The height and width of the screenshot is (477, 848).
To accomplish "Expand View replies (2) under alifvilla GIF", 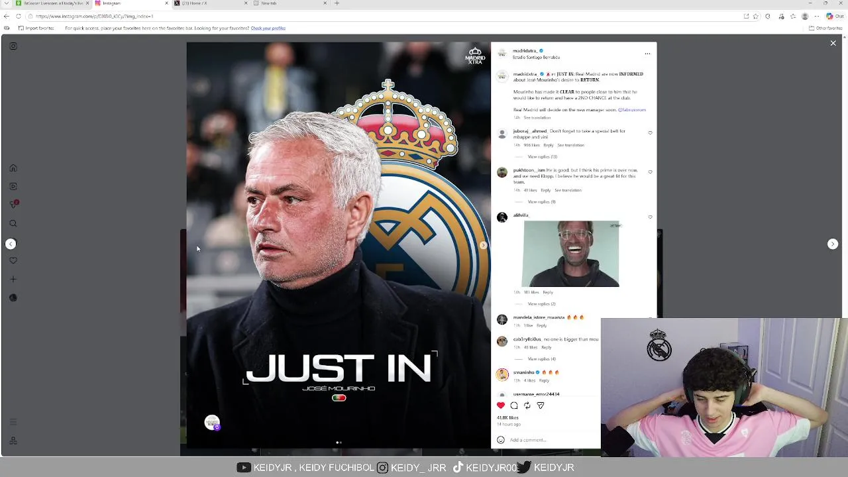I will point(541,304).
